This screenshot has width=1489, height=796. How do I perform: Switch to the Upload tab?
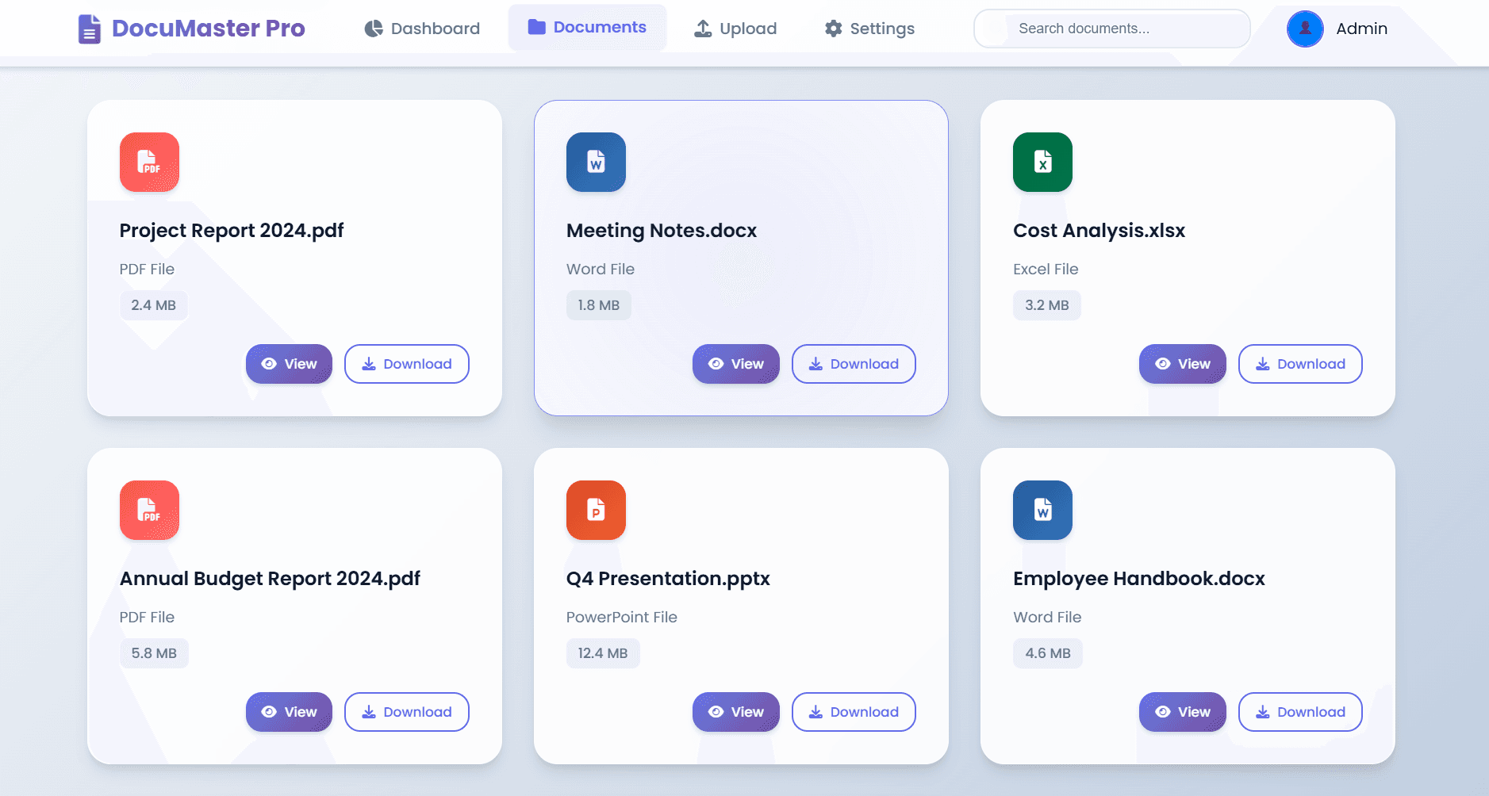[735, 28]
